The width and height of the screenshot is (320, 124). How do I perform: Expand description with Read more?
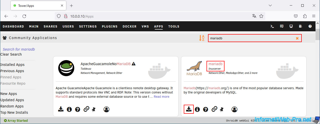[161, 97]
